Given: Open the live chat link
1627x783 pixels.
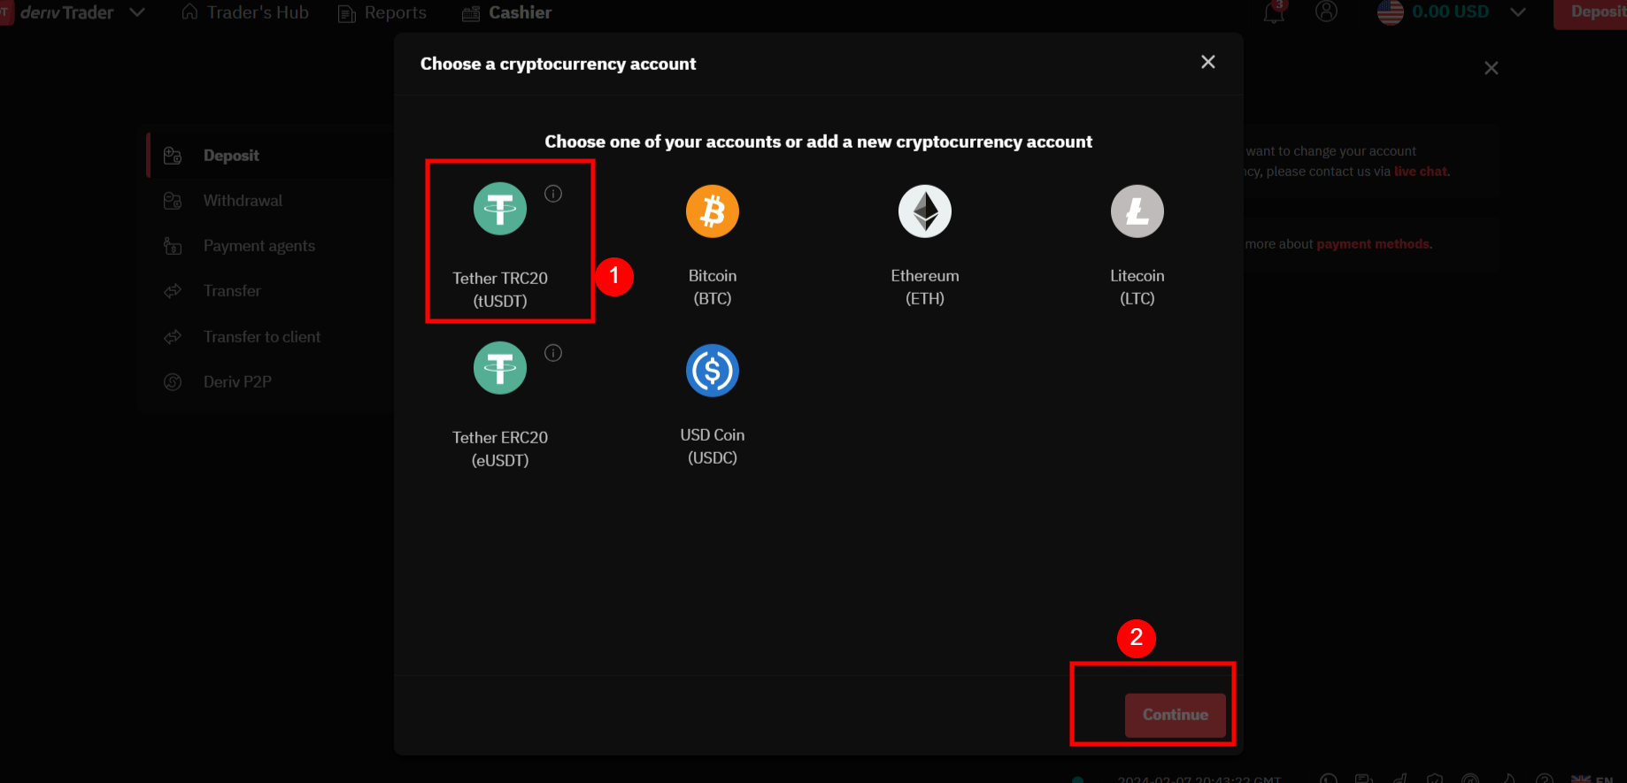Looking at the screenshot, I should 1421,172.
